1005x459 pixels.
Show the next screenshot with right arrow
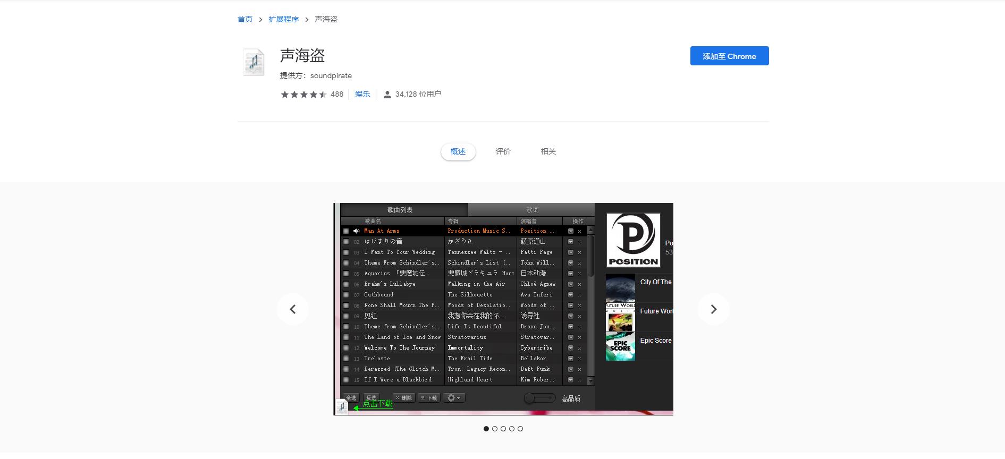point(714,309)
